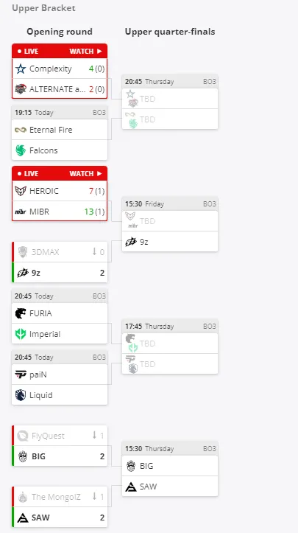
Task: Click the Imperial green logo
Action: click(x=21, y=334)
